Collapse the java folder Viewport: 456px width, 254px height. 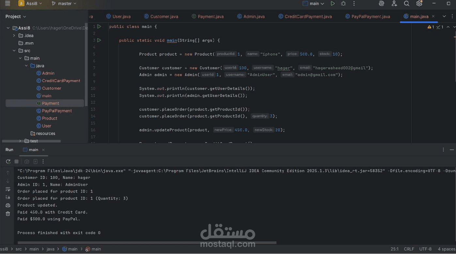[x=26, y=66]
